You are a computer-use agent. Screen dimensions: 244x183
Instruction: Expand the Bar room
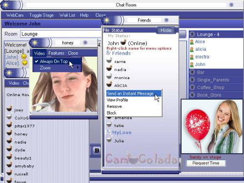click(x=192, y=72)
